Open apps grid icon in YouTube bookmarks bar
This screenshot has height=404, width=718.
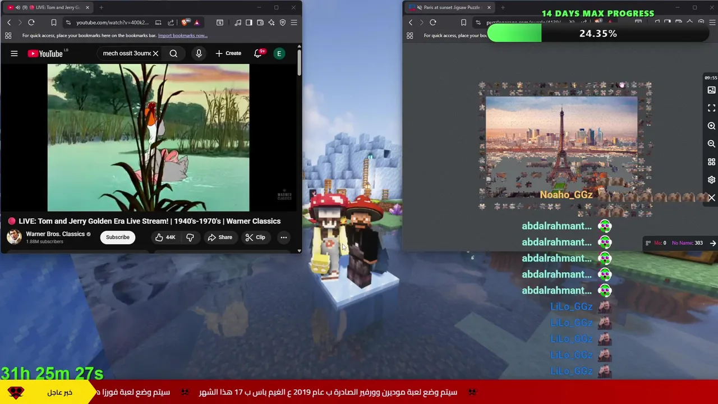pos(8,35)
